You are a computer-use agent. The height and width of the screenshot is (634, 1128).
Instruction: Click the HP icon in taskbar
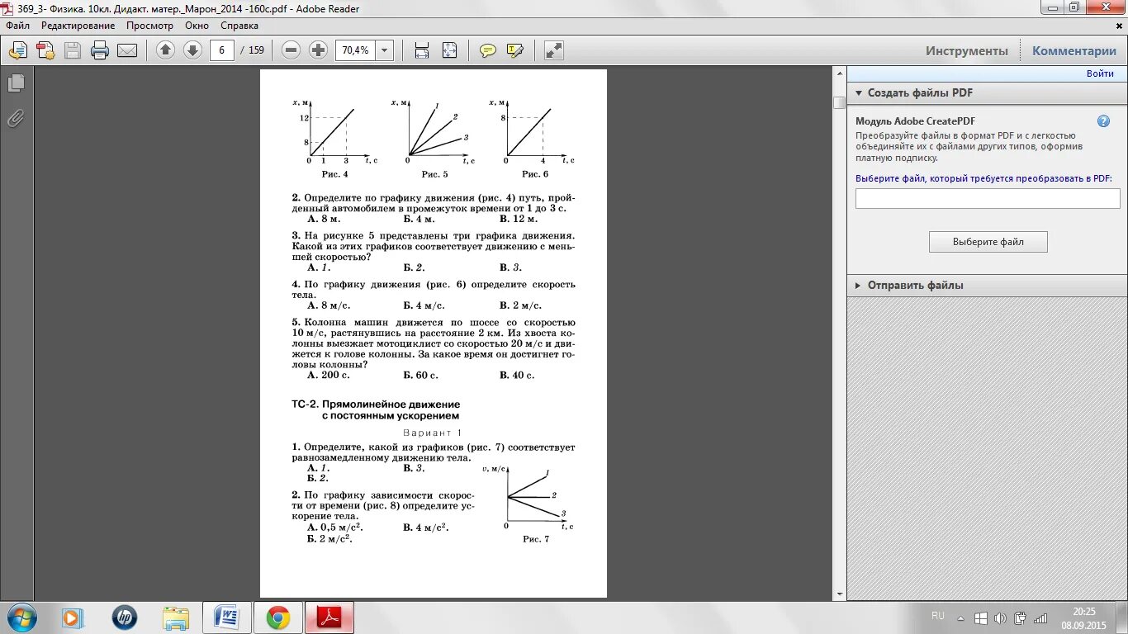[x=125, y=617]
